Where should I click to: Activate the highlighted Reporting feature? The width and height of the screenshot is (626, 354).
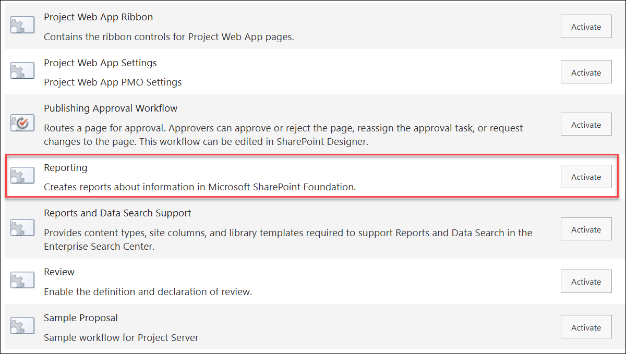click(x=586, y=176)
